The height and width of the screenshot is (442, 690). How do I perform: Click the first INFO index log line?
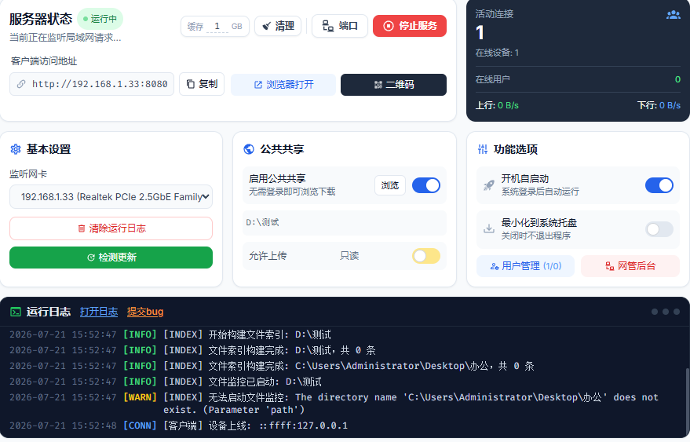170,334
